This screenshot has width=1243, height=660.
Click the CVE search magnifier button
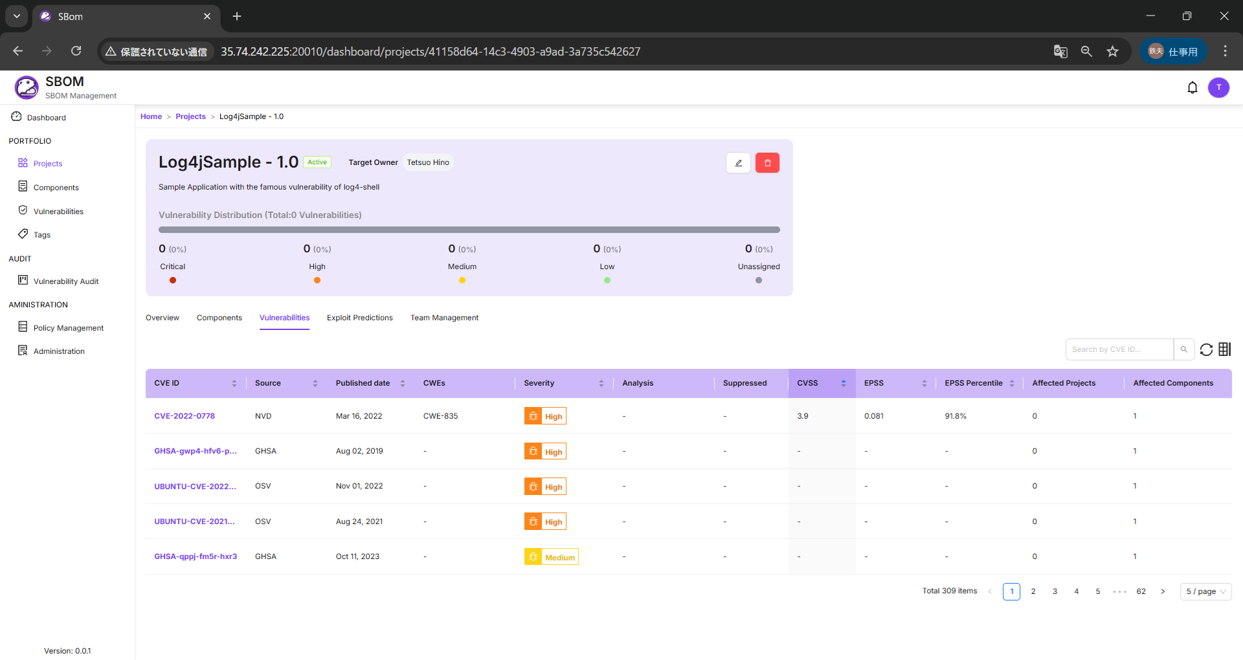click(1183, 349)
